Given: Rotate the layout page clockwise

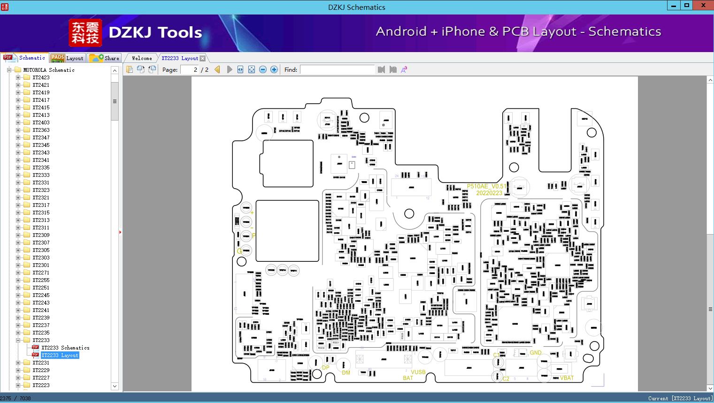Looking at the screenshot, I should point(141,69).
